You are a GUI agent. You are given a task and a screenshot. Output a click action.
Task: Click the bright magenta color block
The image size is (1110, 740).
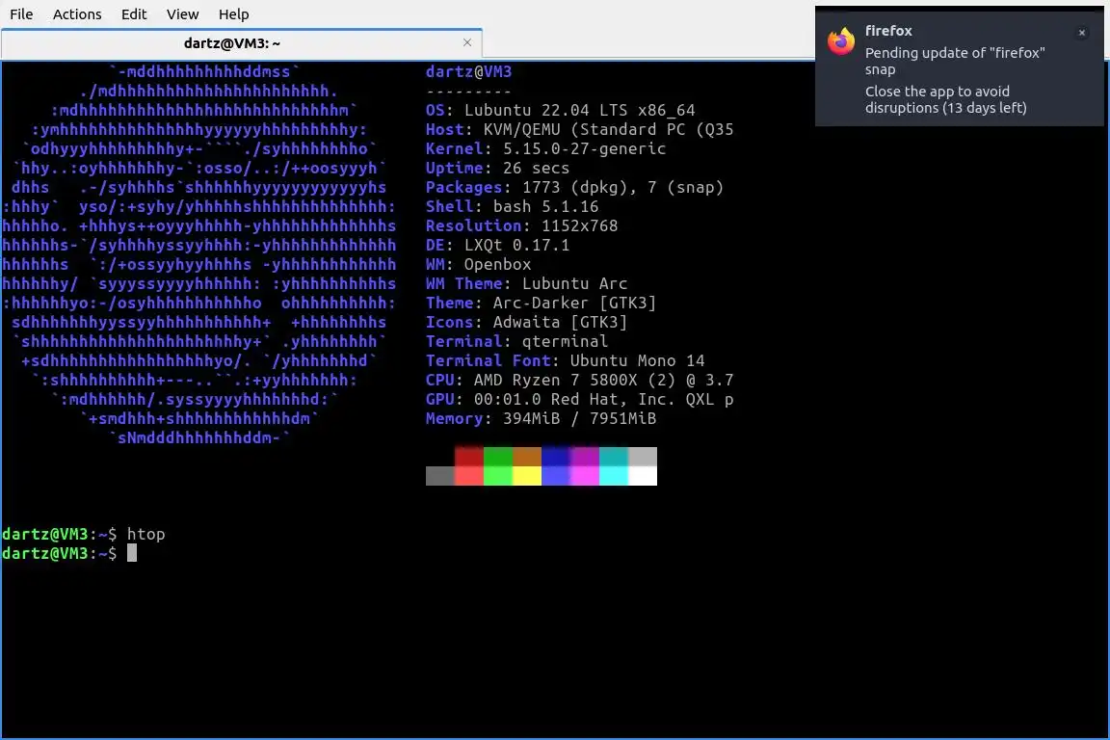pyautogui.click(x=585, y=476)
